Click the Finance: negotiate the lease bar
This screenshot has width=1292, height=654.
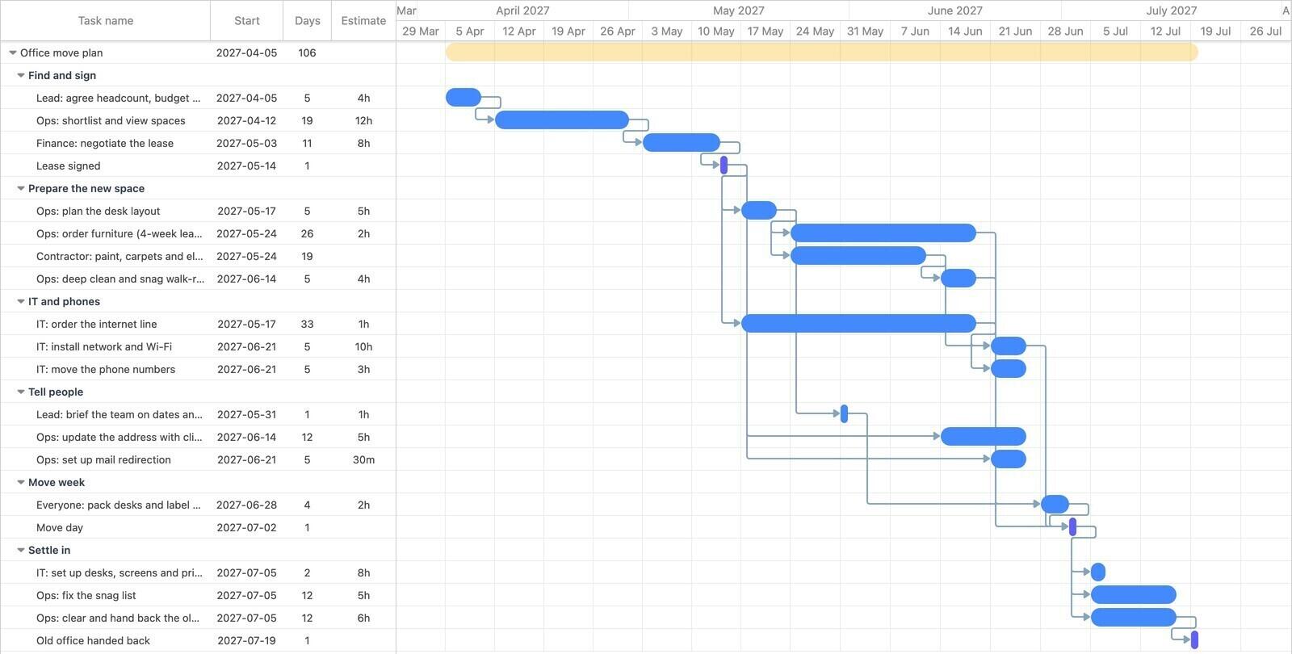point(682,143)
